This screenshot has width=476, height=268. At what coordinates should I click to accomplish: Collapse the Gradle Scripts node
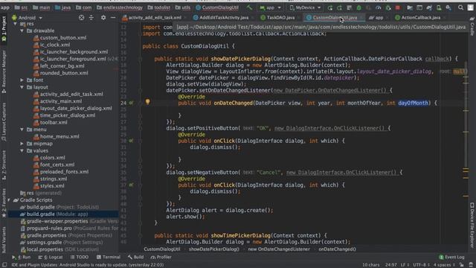point(9,200)
